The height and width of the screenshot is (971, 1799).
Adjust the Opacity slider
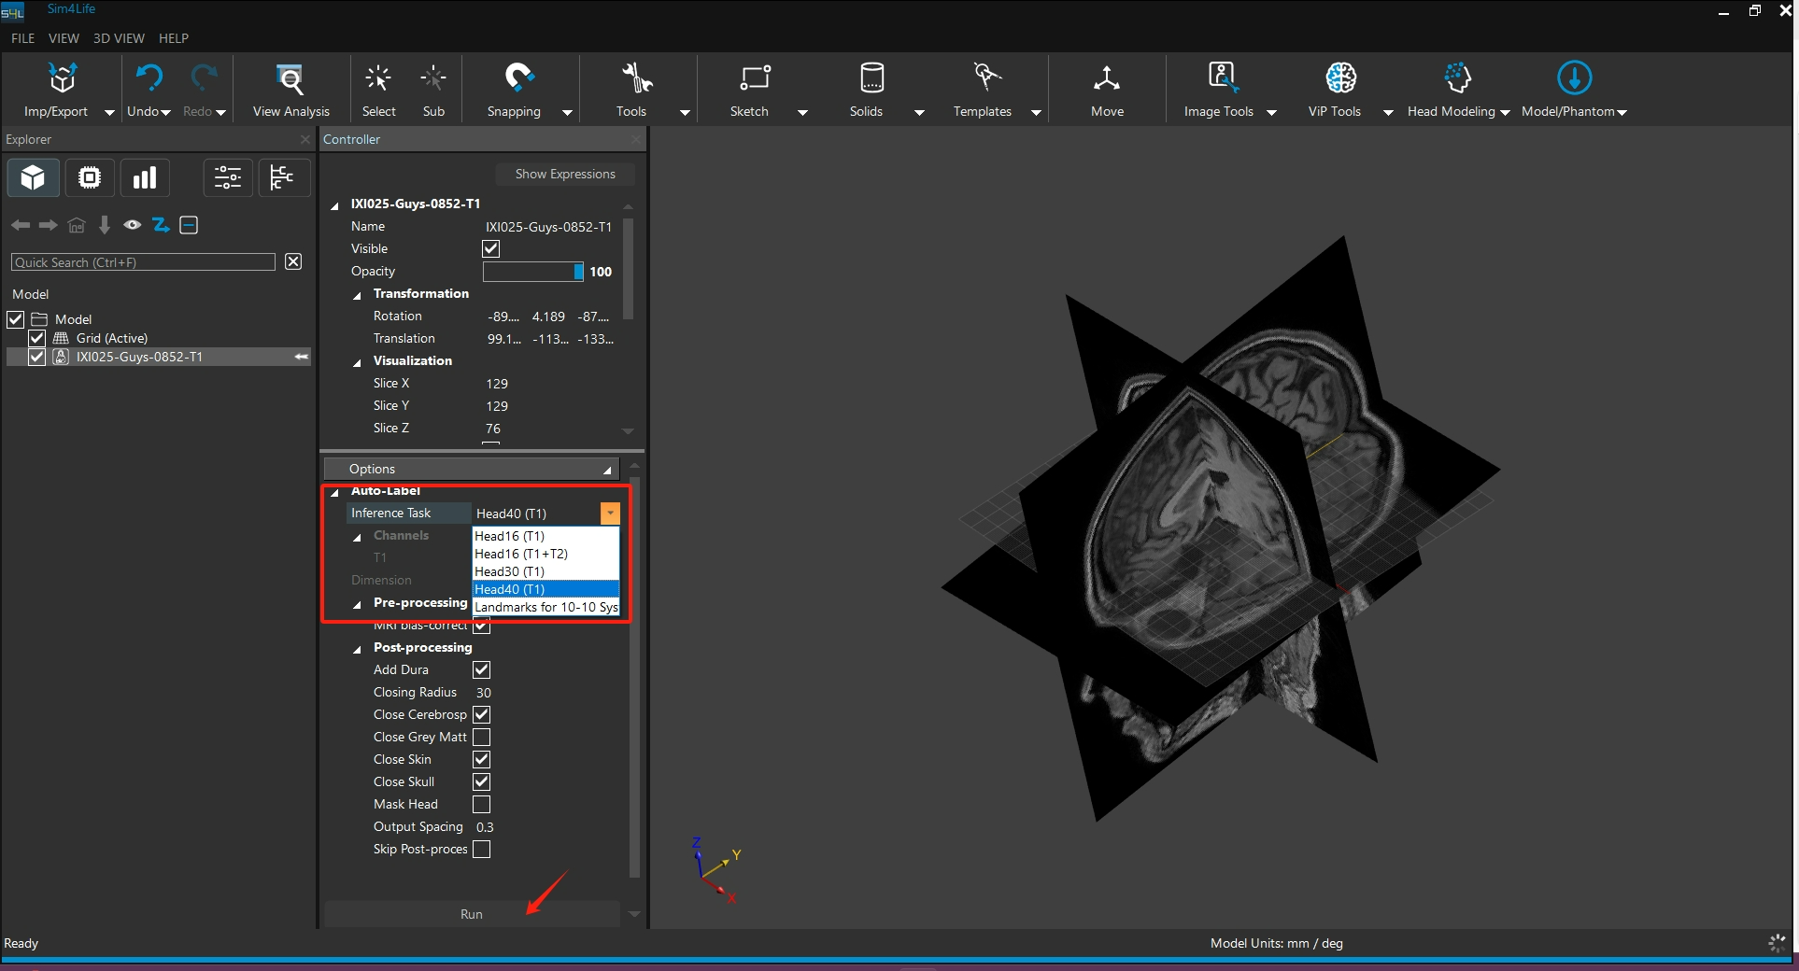[532, 272]
